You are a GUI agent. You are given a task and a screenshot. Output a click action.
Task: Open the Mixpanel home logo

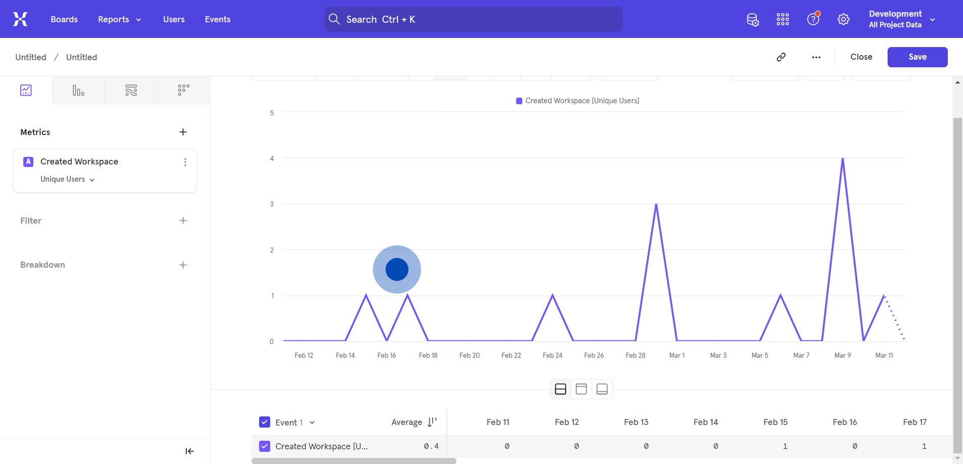pyautogui.click(x=20, y=19)
